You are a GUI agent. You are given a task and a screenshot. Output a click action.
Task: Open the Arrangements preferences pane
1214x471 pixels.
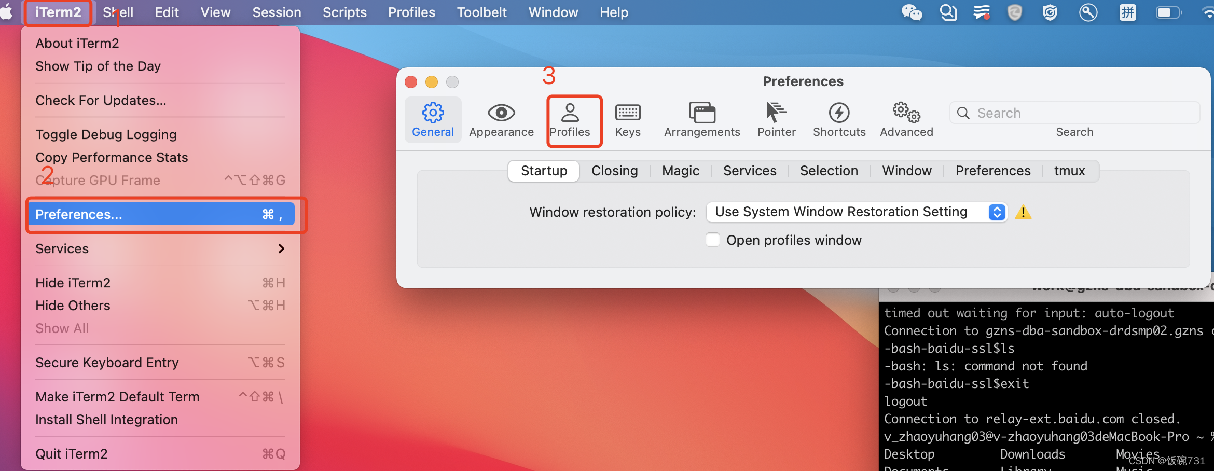click(702, 119)
